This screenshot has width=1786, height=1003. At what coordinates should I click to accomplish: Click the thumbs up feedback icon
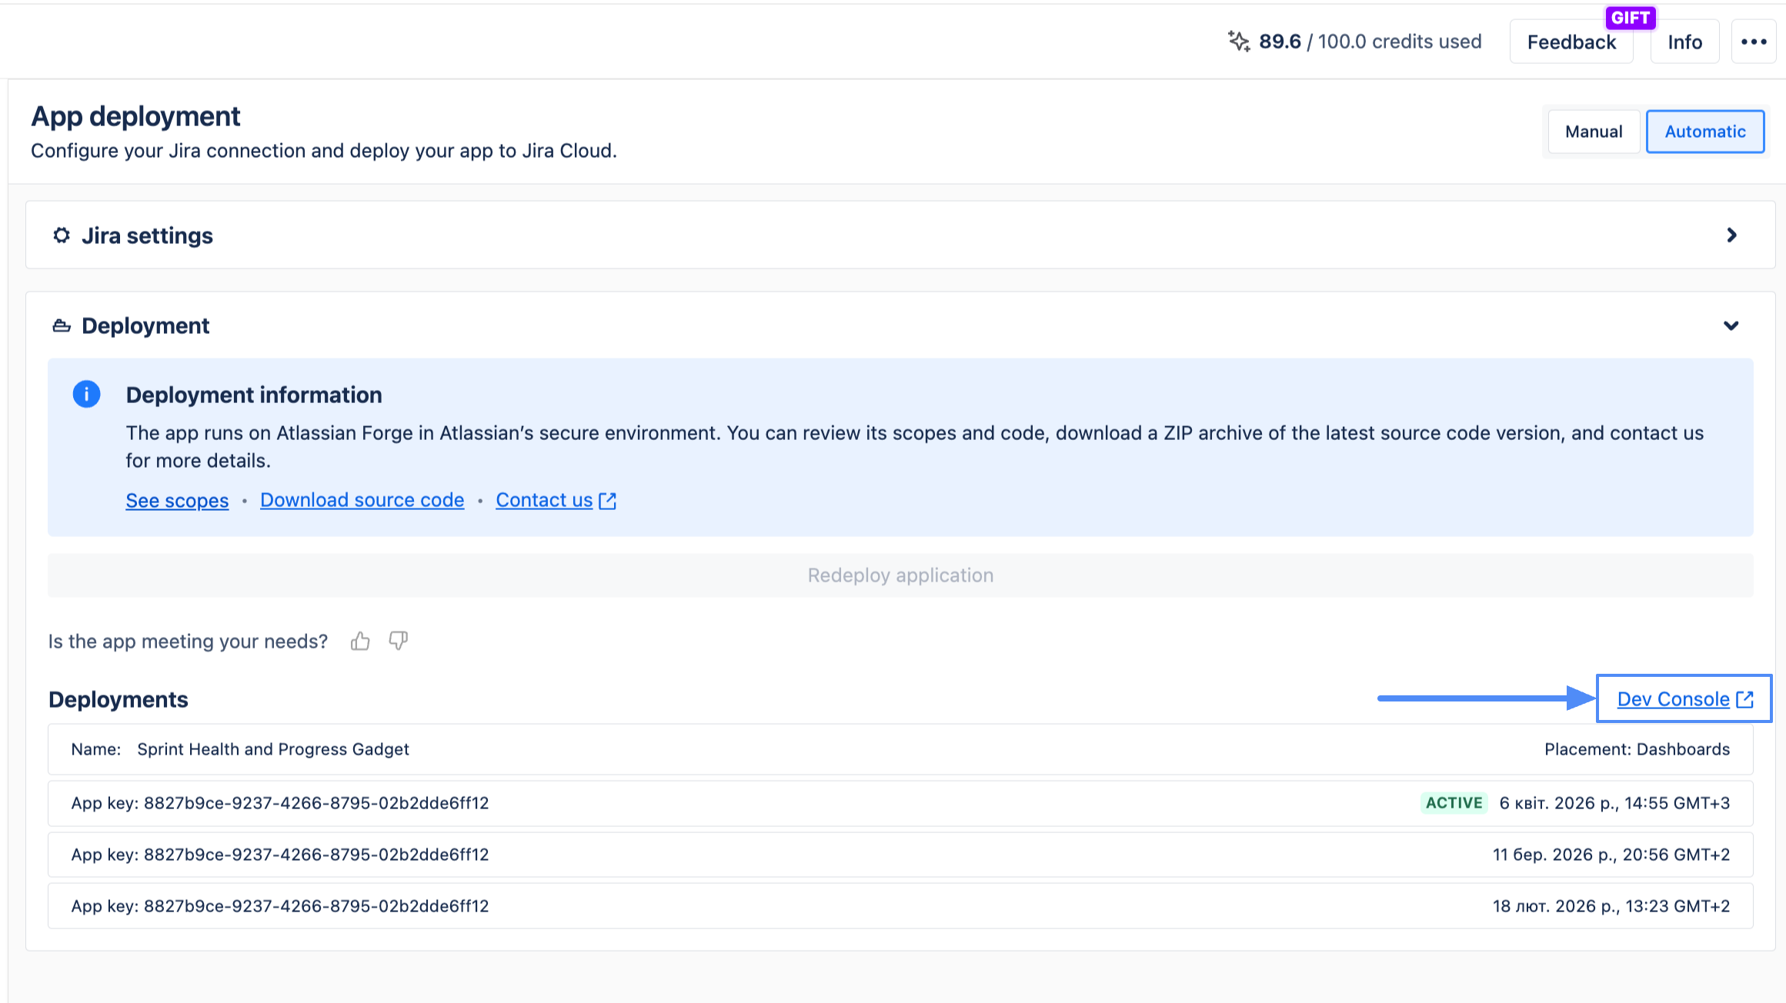point(360,641)
